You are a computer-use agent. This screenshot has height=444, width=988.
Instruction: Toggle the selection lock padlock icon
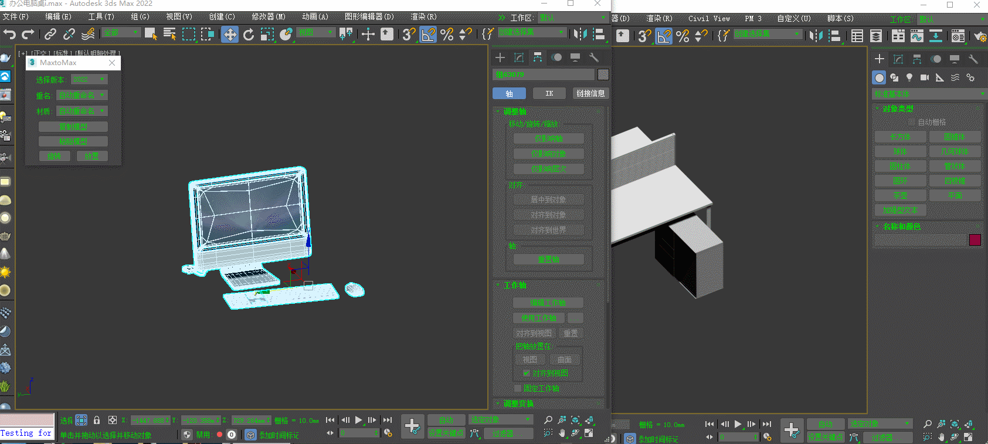point(97,420)
